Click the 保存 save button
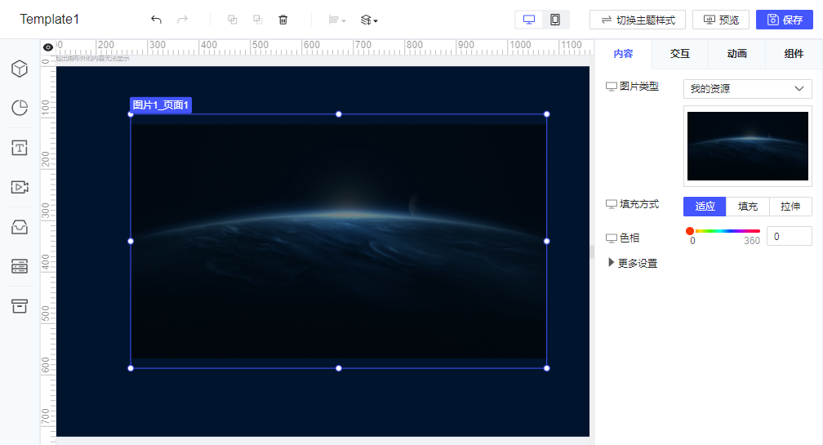The height and width of the screenshot is (445, 823). click(784, 20)
